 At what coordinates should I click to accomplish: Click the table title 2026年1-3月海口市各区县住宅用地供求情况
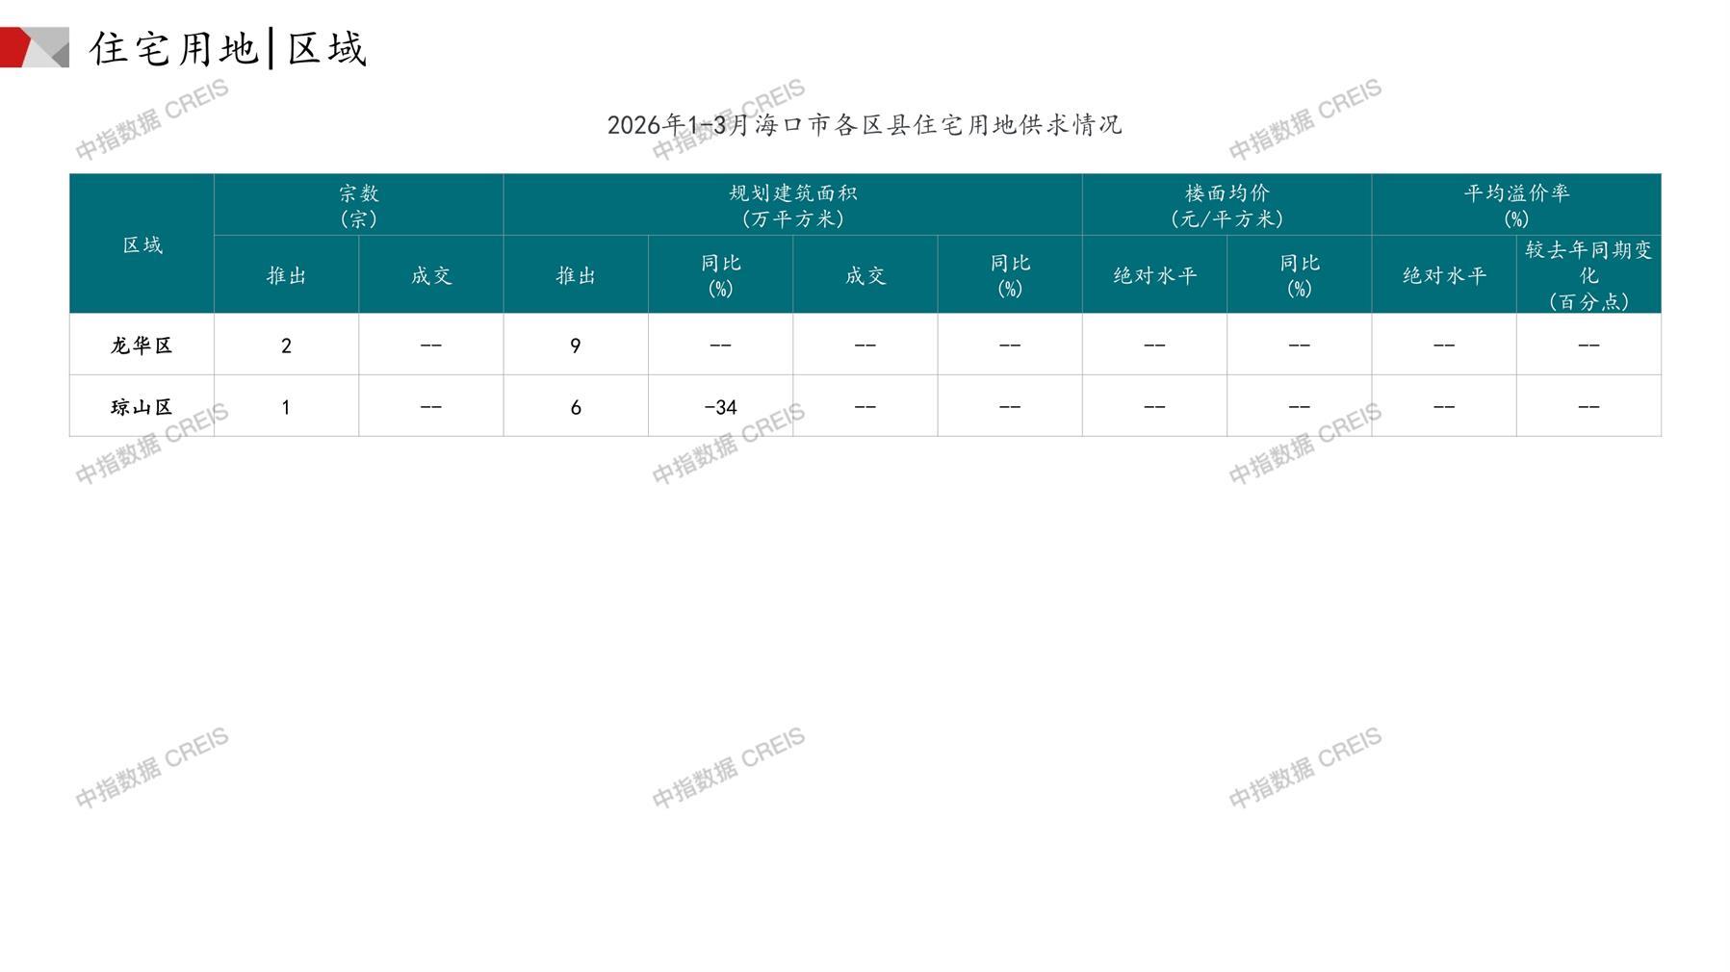(x=864, y=125)
